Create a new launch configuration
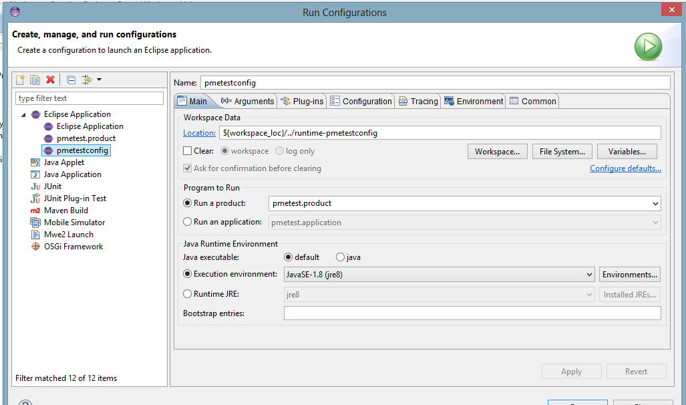Screen dimensions: 686x405 point(20,80)
